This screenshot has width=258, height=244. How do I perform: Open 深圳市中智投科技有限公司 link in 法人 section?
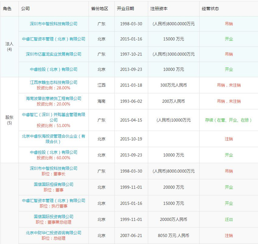point(53,24)
